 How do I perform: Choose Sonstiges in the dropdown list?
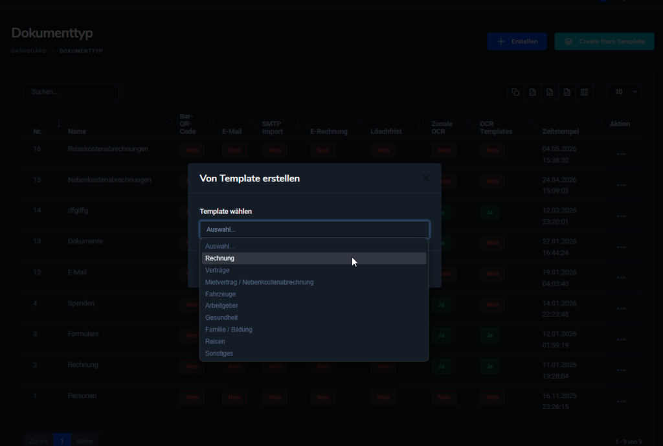coord(314,353)
